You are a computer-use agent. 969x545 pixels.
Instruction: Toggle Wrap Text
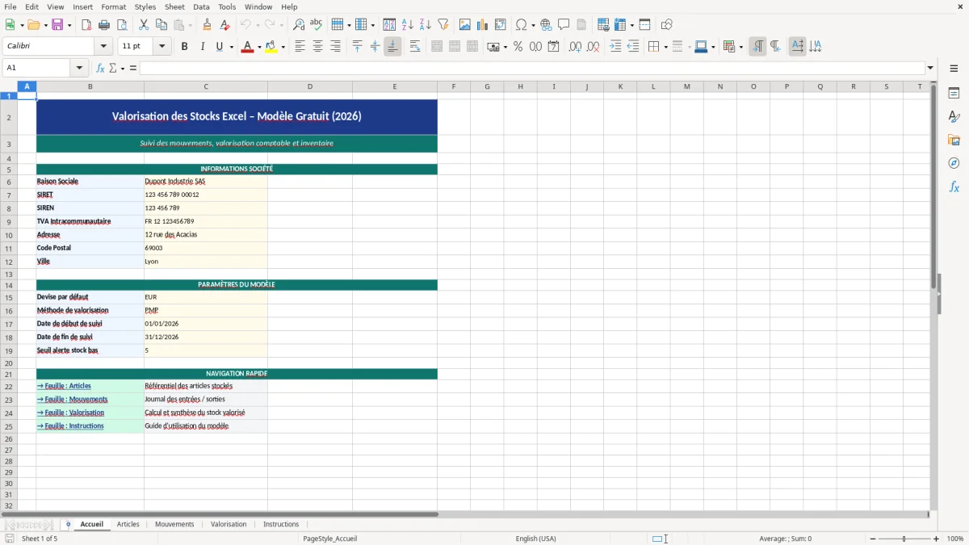point(415,47)
